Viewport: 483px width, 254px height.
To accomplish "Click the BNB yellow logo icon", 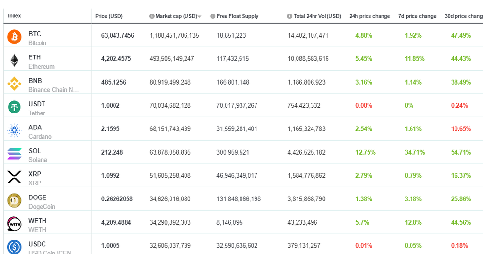I will (14, 84).
